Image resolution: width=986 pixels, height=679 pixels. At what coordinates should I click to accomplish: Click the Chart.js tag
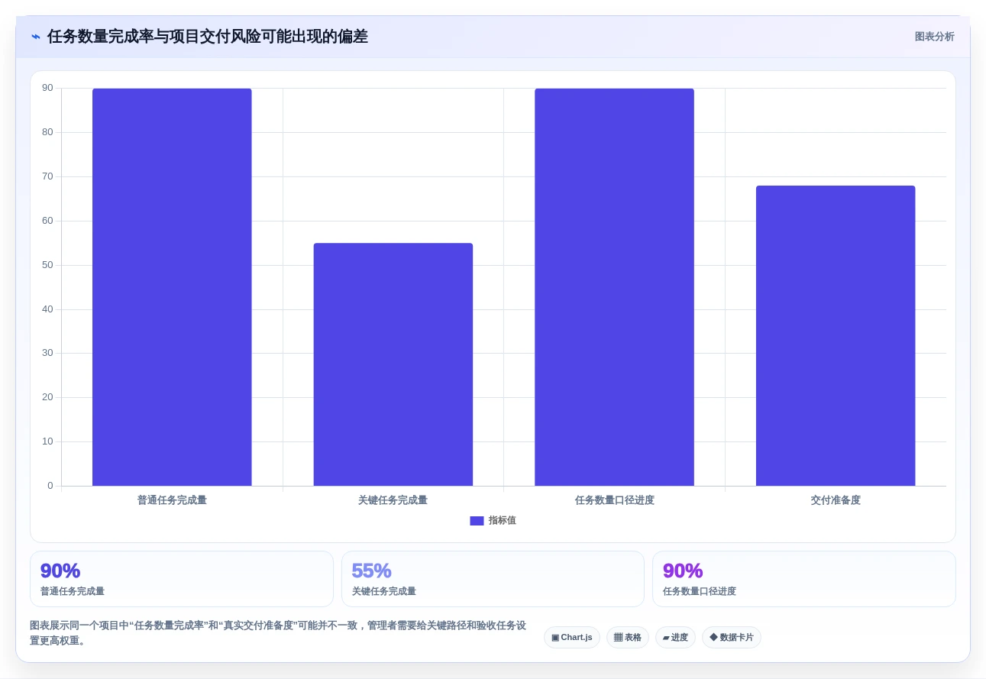click(x=572, y=638)
